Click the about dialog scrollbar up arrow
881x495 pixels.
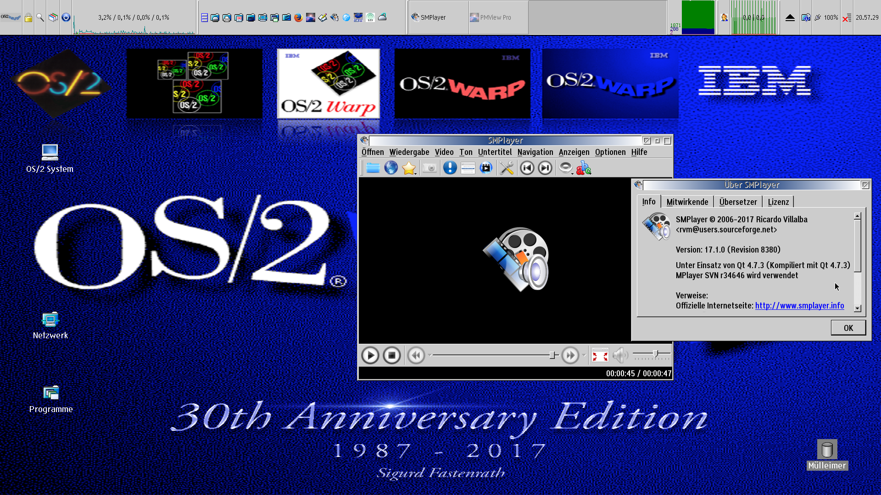pyautogui.click(x=857, y=216)
